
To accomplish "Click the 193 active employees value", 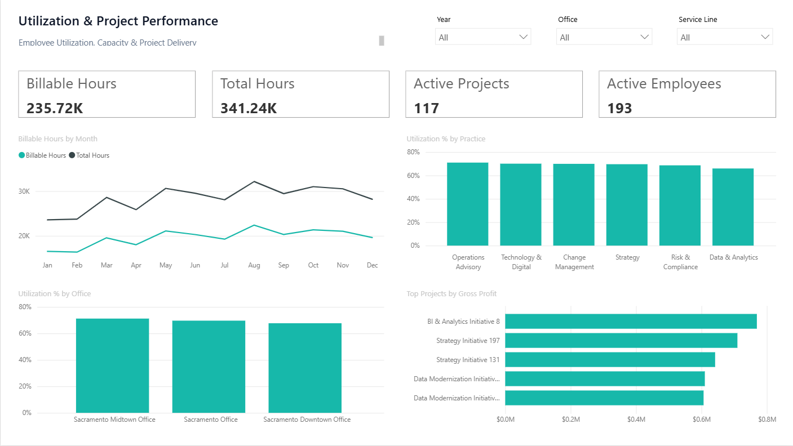I will tap(619, 108).
